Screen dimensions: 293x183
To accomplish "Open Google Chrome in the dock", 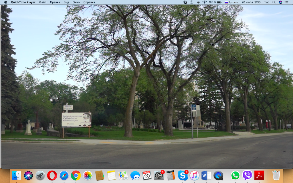I will [76, 176].
